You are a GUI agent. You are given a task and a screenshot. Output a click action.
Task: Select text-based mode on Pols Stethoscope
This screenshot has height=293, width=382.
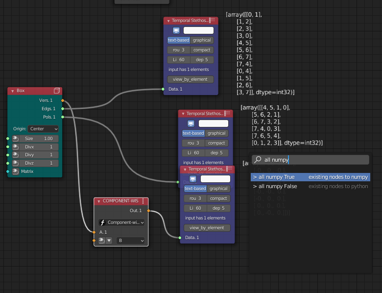point(193,133)
